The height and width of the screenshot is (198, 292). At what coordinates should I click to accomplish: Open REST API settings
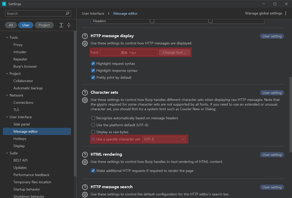pos(20,160)
